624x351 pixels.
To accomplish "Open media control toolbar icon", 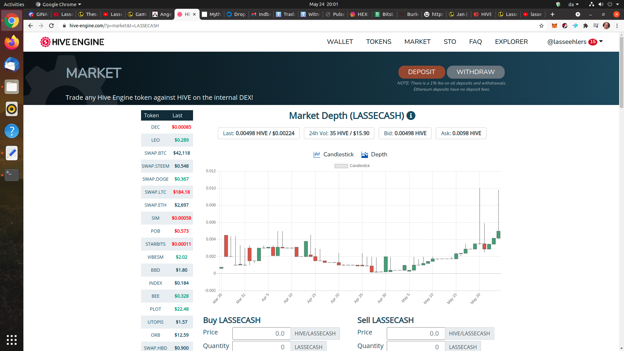I will pyautogui.click(x=596, y=26).
